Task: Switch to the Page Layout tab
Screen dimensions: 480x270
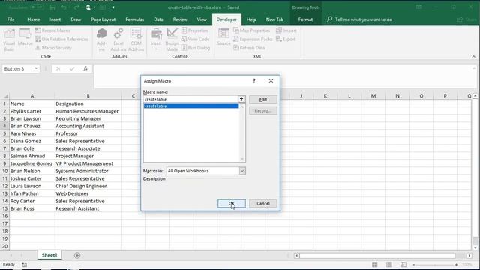Action: pyautogui.click(x=103, y=19)
